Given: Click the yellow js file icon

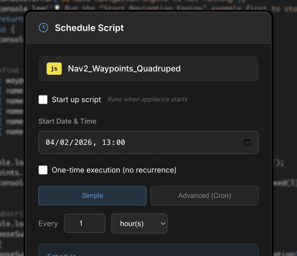Looking at the screenshot, I should [54, 69].
